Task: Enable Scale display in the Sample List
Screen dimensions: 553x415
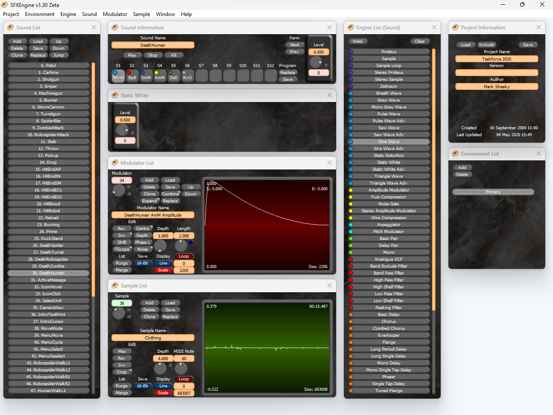Action: [163, 393]
